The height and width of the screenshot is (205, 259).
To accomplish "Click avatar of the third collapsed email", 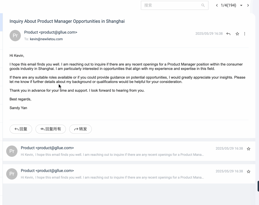I will (12, 174).
